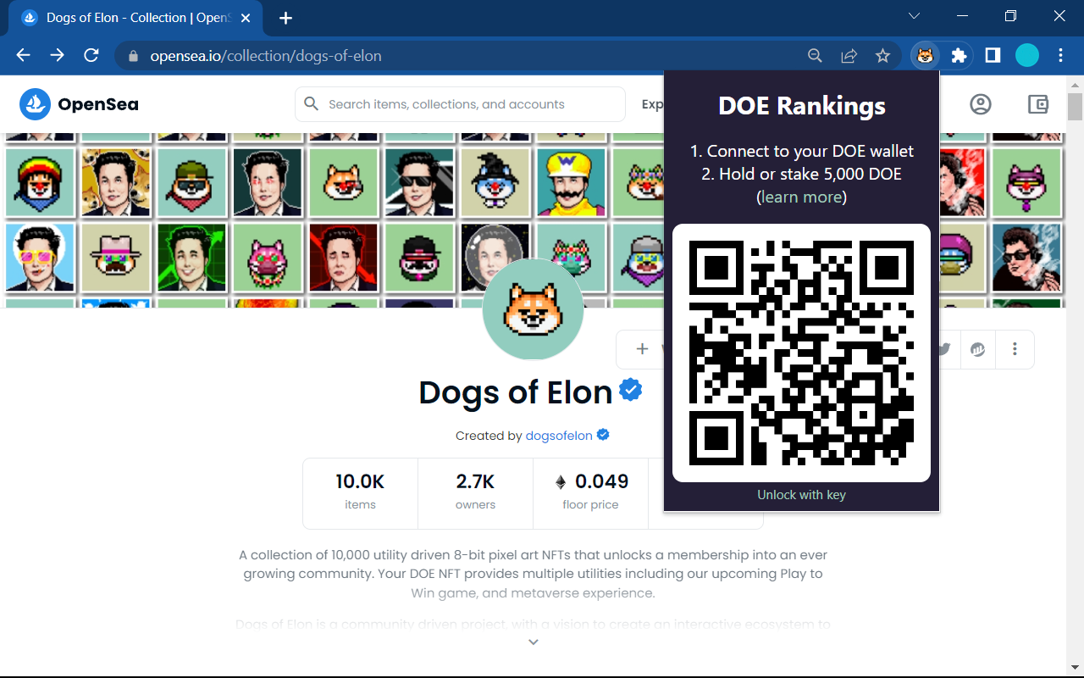The width and height of the screenshot is (1084, 678).
Task: Click the plus watchlist icon button
Action: click(641, 349)
